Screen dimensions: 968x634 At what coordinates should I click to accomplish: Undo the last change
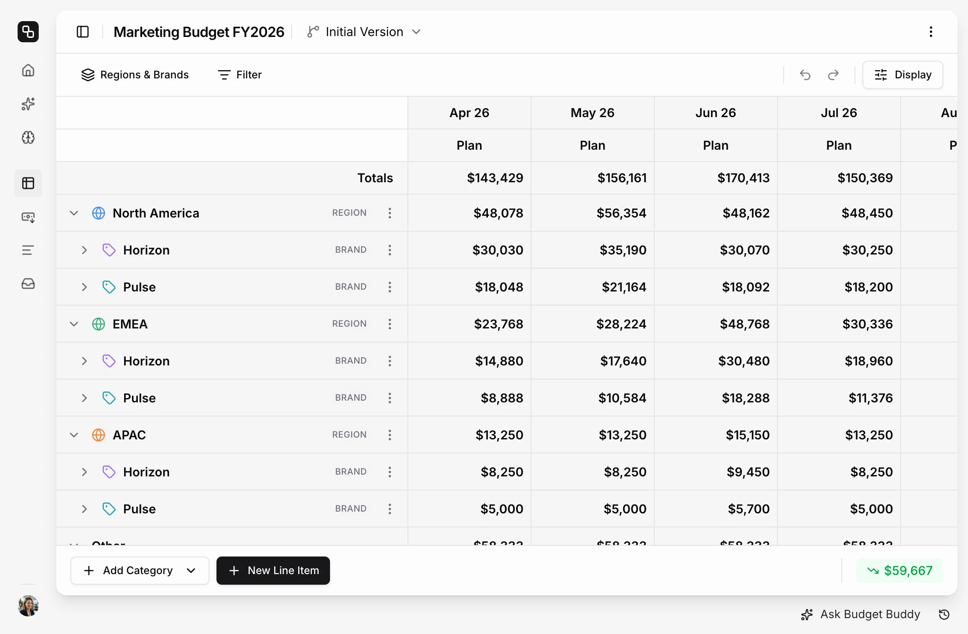(x=805, y=75)
